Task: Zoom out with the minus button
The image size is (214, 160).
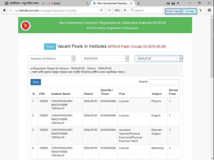Action: (x=109, y=10)
